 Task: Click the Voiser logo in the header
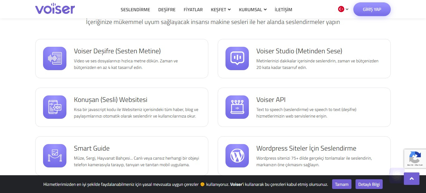[55, 9]
